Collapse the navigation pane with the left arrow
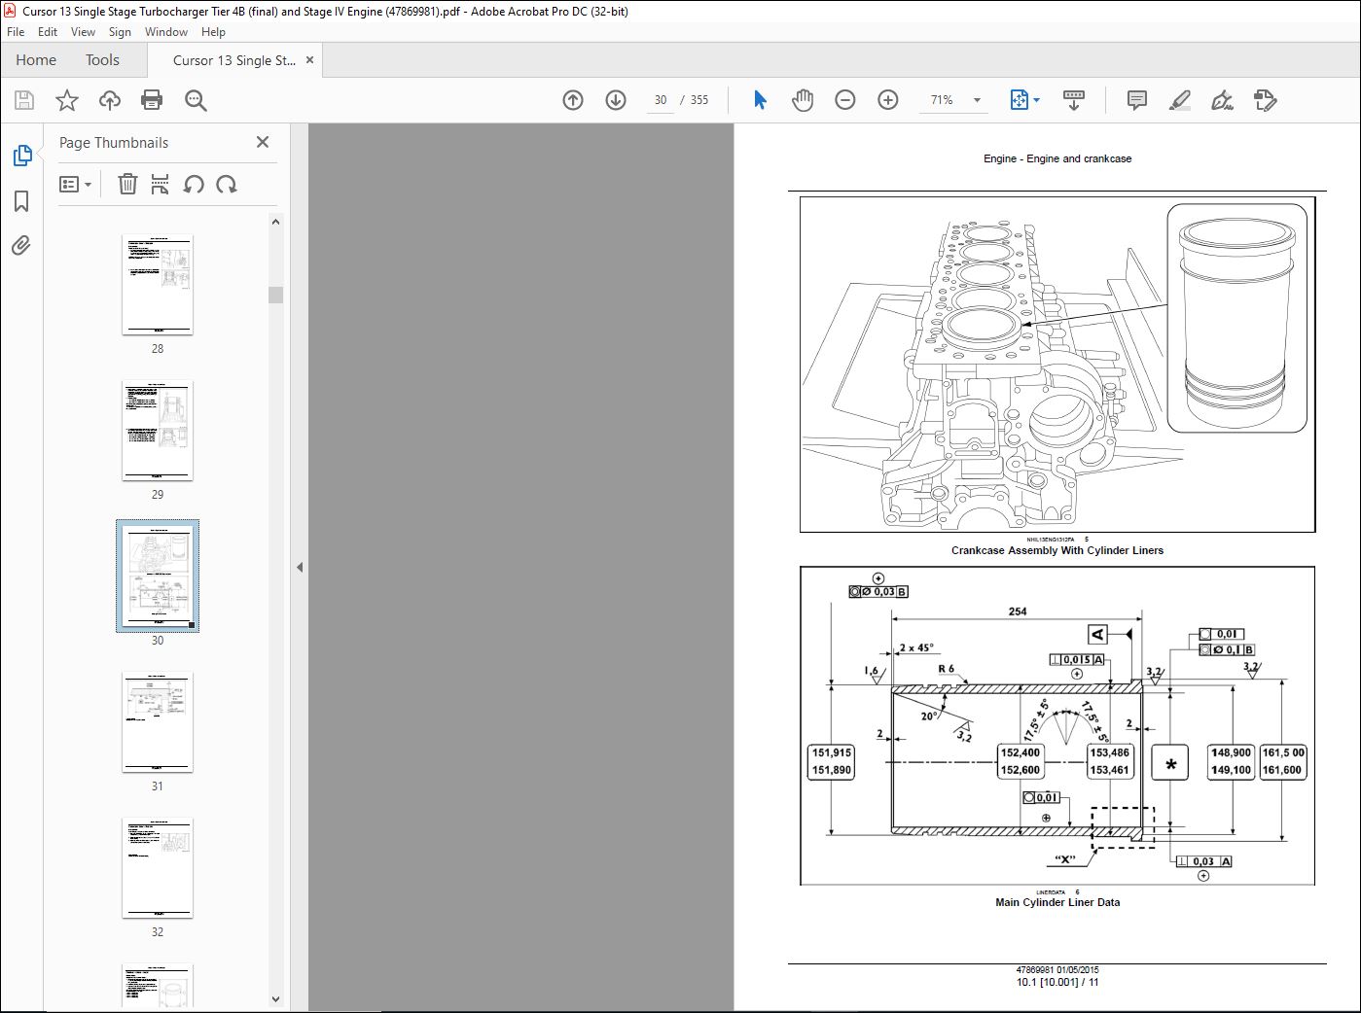 [x=300, y=567]
